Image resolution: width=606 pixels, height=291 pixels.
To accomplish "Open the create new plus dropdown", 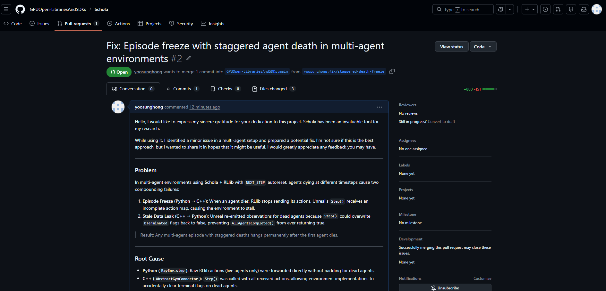I will (x=529, y=9).
